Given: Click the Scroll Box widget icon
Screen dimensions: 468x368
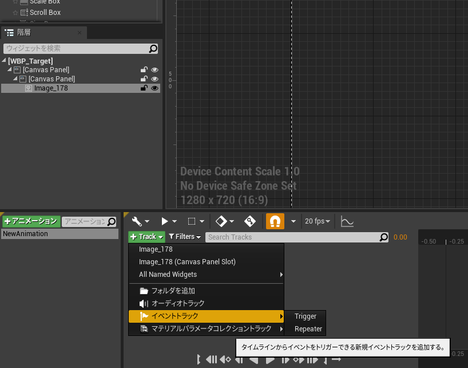Looking at the screenshot, I should pyautogui.click(x=24, y=13).
